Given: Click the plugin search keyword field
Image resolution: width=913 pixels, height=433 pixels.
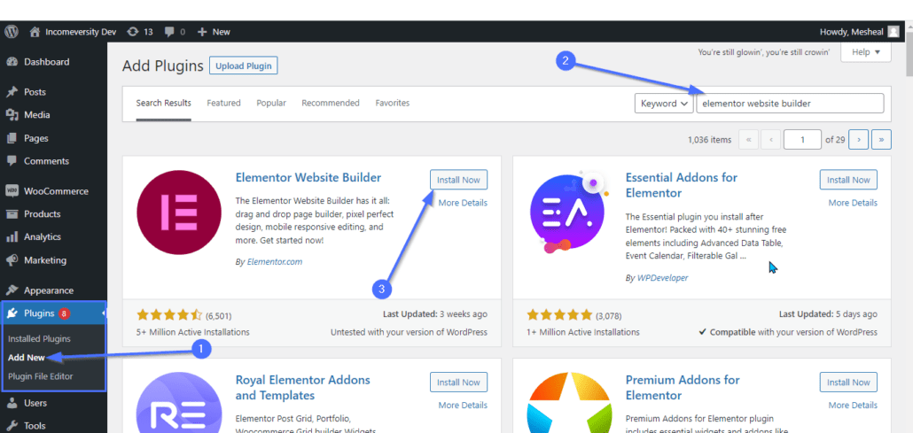Looking at the screenshot, I should pyautogui.click(x=790, y=104).
